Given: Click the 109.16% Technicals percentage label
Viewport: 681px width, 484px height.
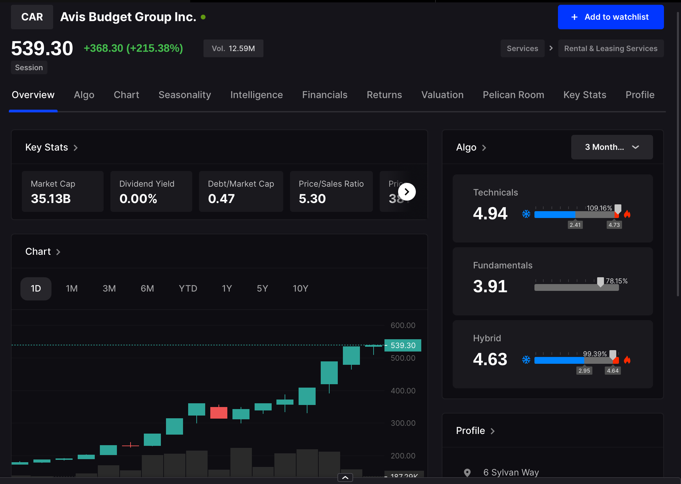Looking at the screenshot, I should pos(599,208).
